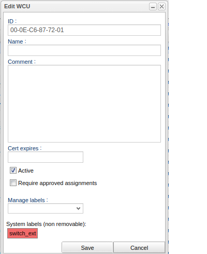Click the Require approved assignments label text
207x254 pixels.
[57, 183]
